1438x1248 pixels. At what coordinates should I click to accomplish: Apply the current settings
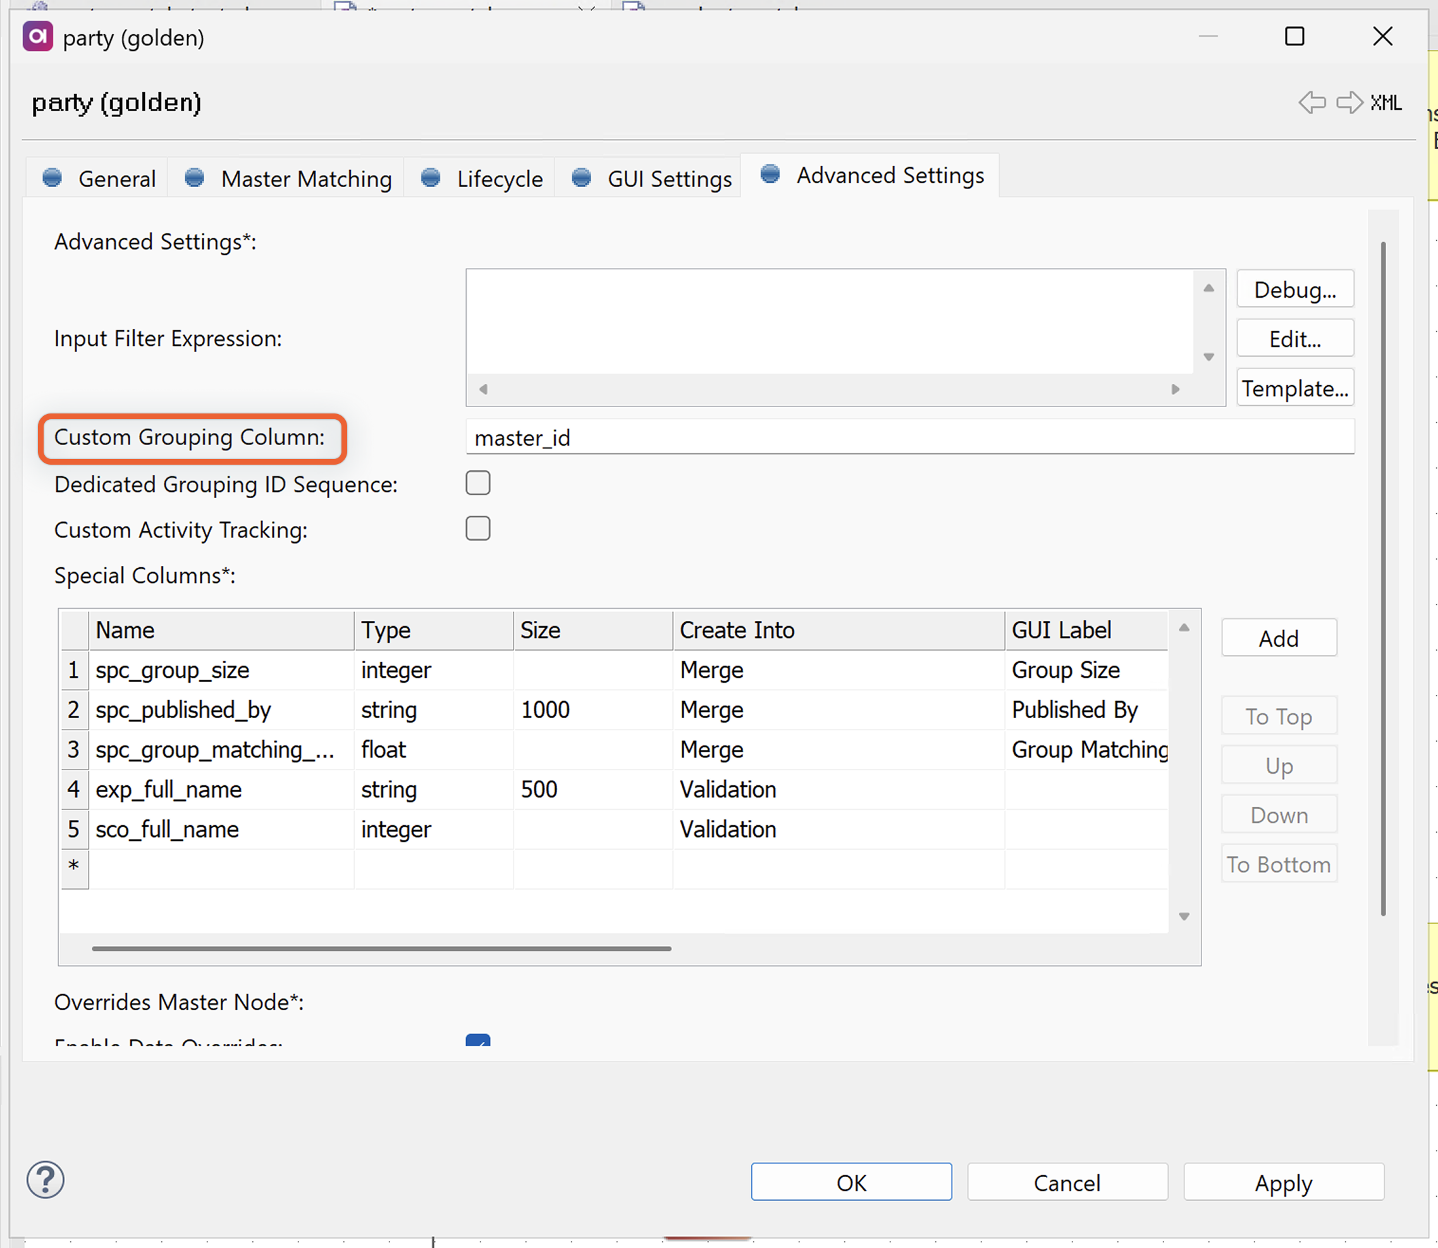tap(1283, 1182)
